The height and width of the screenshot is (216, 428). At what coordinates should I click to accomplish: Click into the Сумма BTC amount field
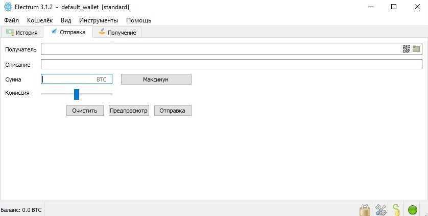(77, 79)
